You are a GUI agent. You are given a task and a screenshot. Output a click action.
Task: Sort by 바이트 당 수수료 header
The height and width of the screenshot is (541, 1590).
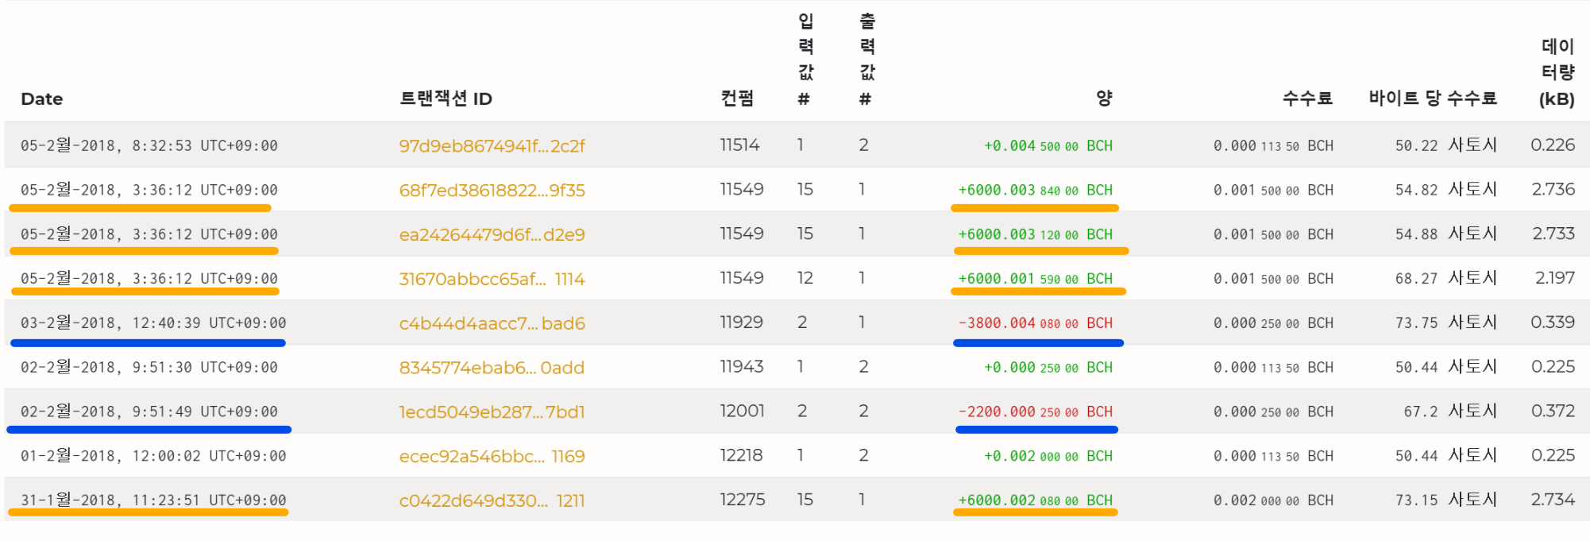(1432, 99)
